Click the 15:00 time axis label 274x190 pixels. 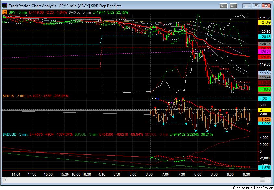click(48, 174)
